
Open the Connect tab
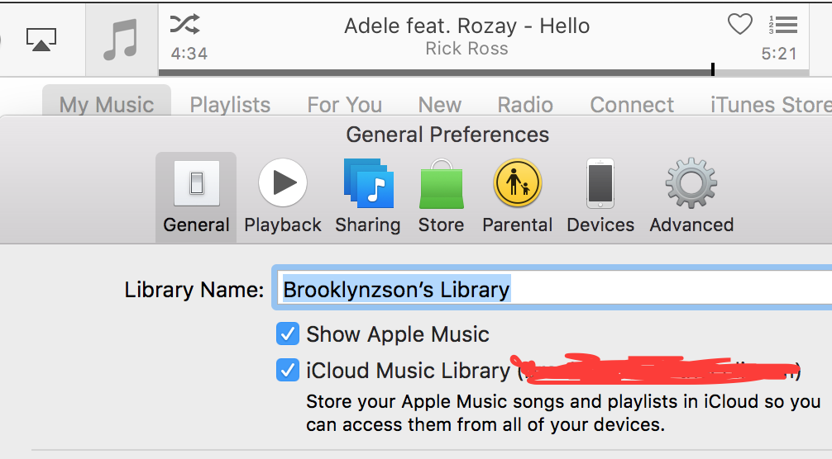[632, 105]
